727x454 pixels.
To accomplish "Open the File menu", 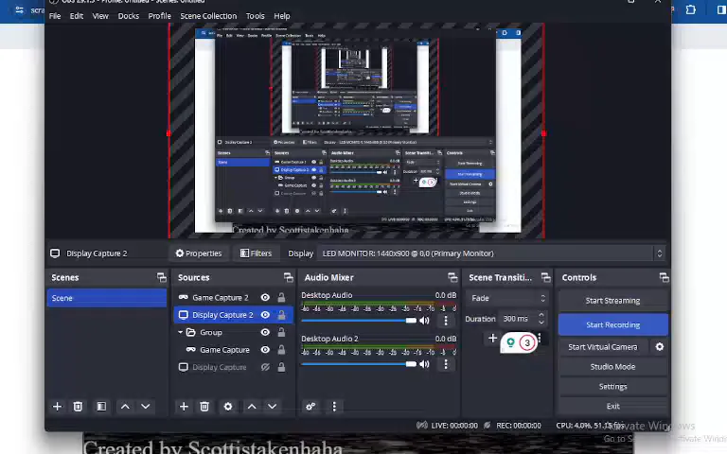I will pos(55,16).
